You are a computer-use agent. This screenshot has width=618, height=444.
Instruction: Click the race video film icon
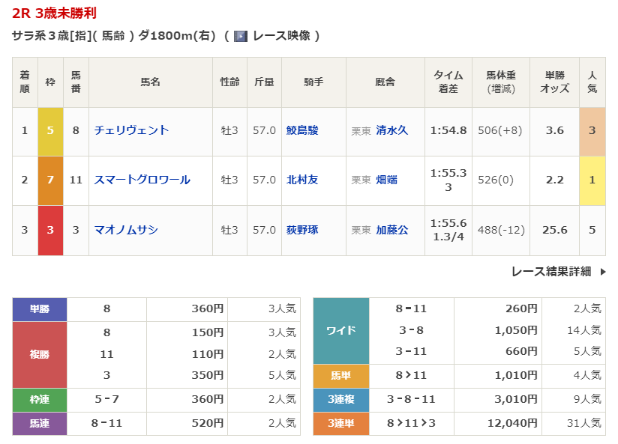click(x=241, y=36)
